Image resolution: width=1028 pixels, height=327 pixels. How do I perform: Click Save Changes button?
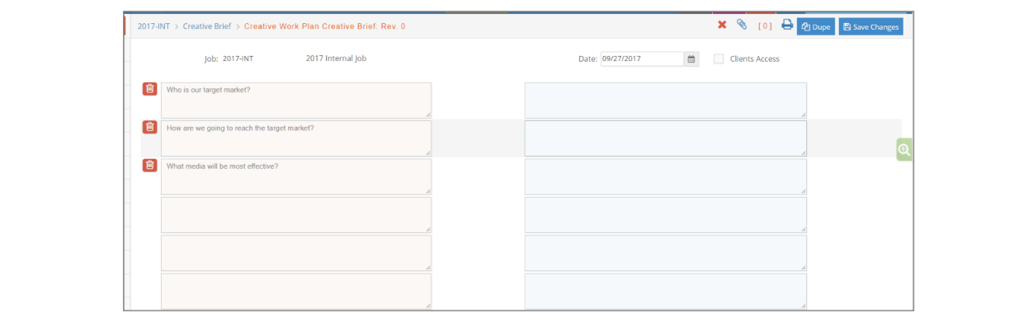[x=871, y=26]
